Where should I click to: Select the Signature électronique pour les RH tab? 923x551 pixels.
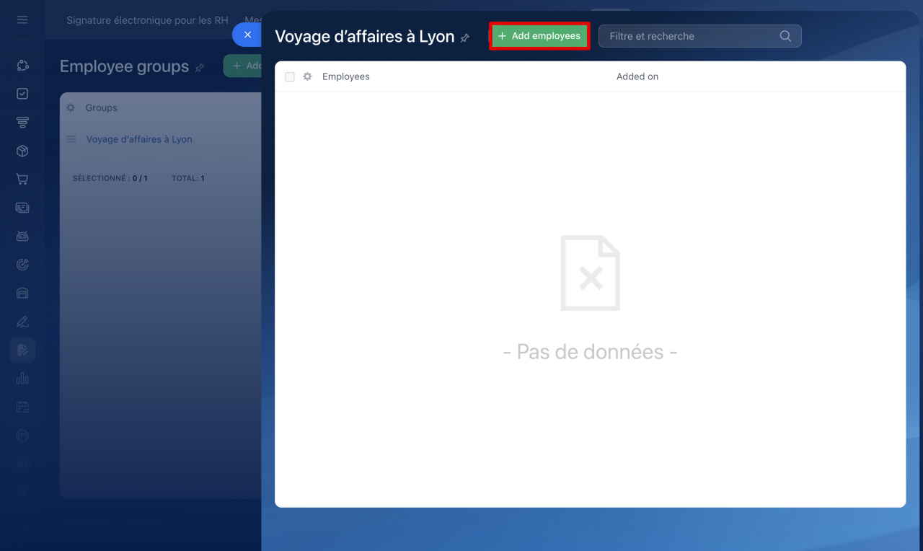click(147, 20)
